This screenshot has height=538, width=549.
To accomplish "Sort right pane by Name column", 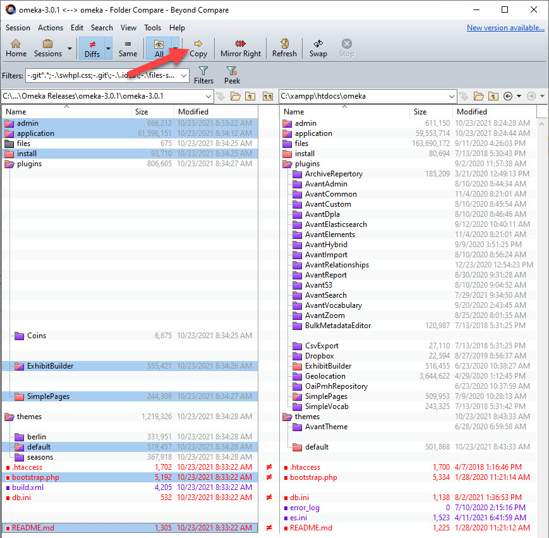I will click(344, 112).
